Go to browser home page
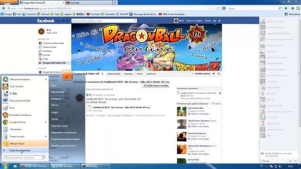Screen dimensions: 301x169 click(293, 8)
